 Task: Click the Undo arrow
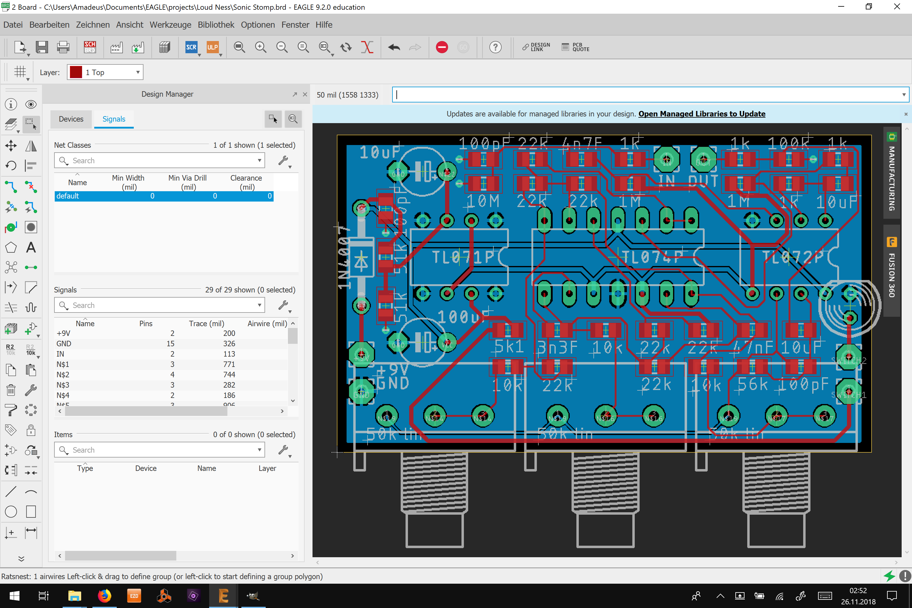pos(394,47)
